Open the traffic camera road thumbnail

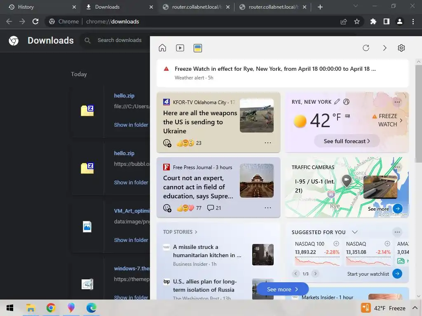click(x=380, y=187)
